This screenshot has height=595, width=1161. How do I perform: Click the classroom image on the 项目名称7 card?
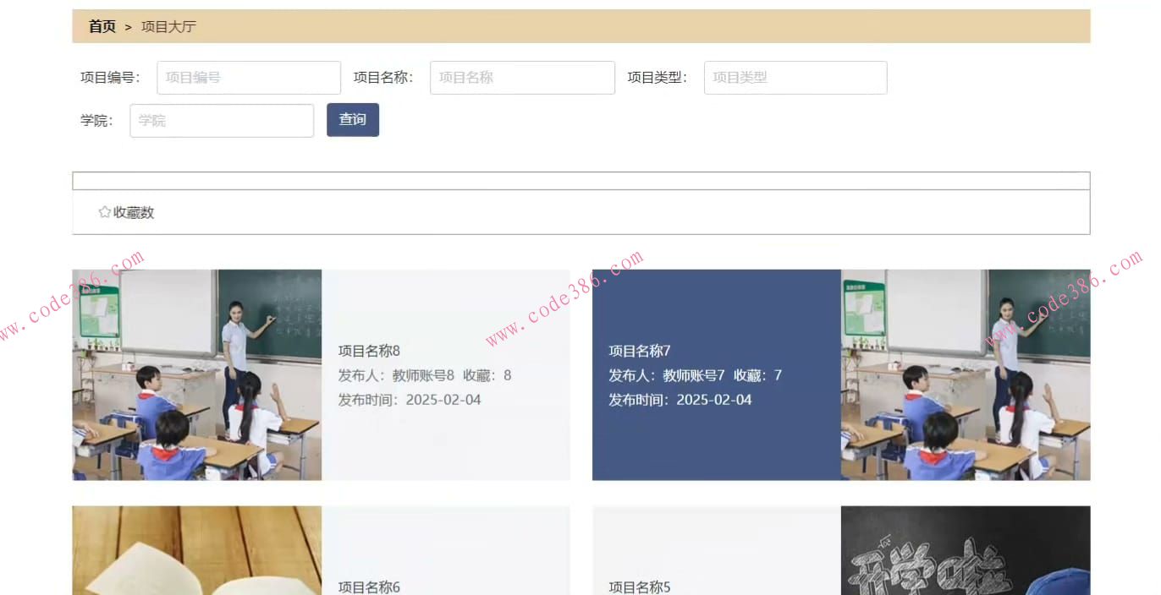[x=965, y=374]
